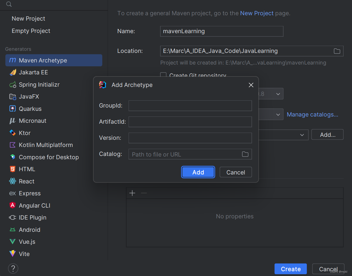This screenshot has width=352, height=276.
Task: Click the Angular CLI shield icon
Action: (x=13, y=206)
